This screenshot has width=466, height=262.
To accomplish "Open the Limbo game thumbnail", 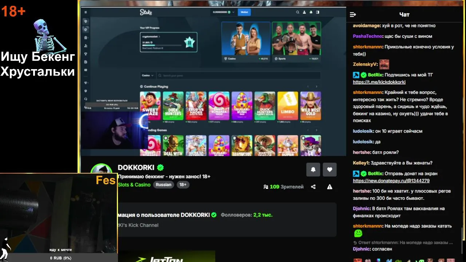I will [288, 106].
